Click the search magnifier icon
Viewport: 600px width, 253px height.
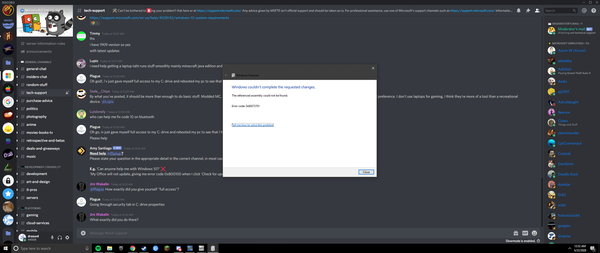coord(574,10)
